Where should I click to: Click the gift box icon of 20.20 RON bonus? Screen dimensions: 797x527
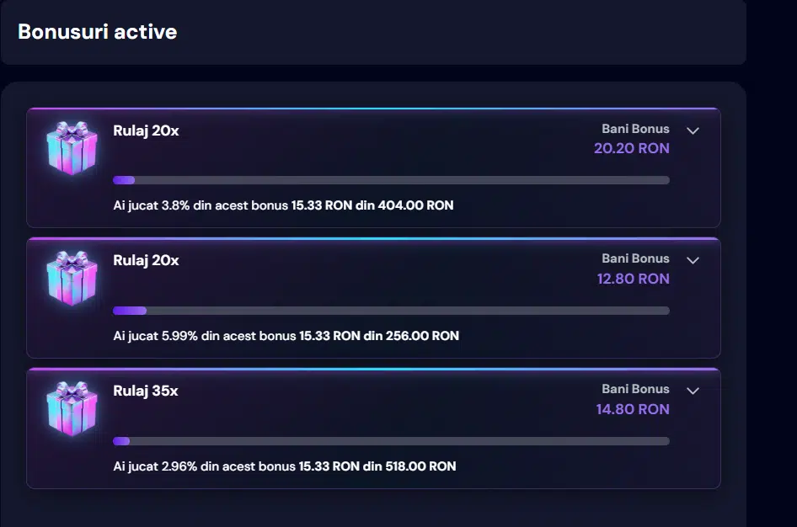pyautogui.click(x=72, y=148)
